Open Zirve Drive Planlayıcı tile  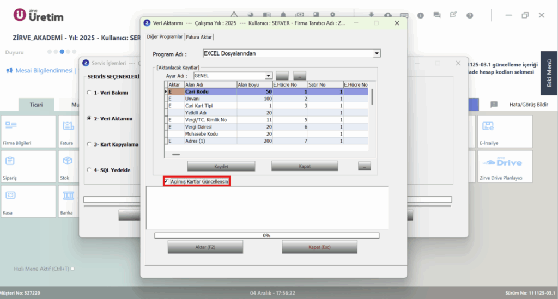point(505,167)
